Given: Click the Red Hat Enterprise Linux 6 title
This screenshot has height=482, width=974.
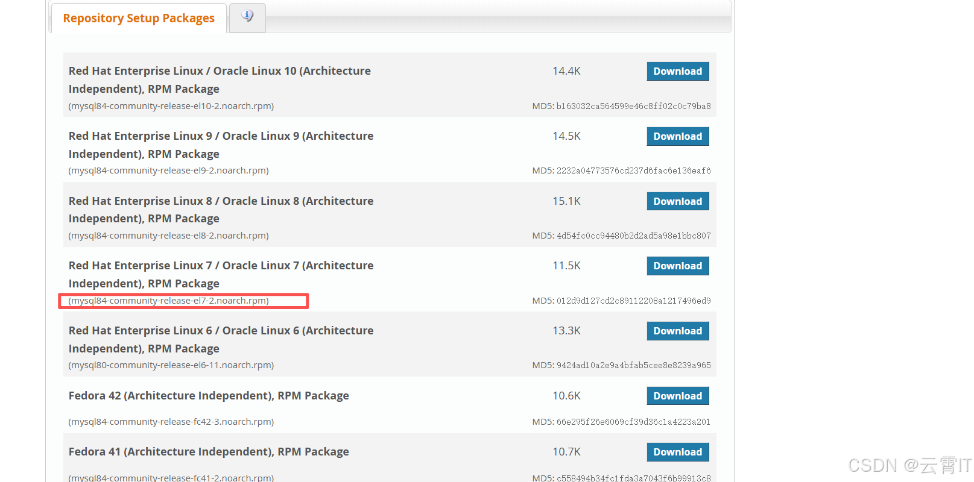Looking at the screenshot, I should click(221, 339).
